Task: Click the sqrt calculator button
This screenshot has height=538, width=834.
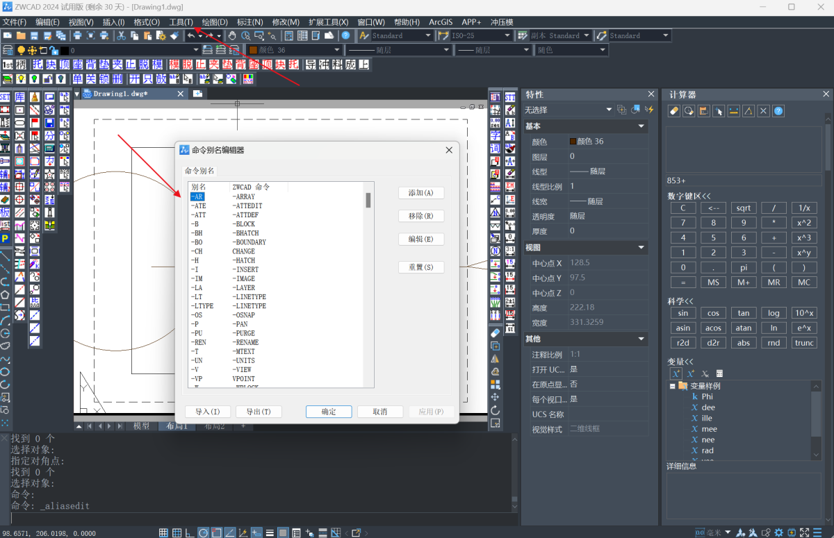Action: [744, 208]
